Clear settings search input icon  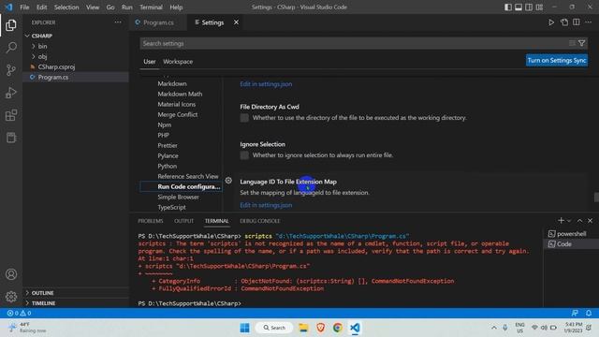point(572,43)
